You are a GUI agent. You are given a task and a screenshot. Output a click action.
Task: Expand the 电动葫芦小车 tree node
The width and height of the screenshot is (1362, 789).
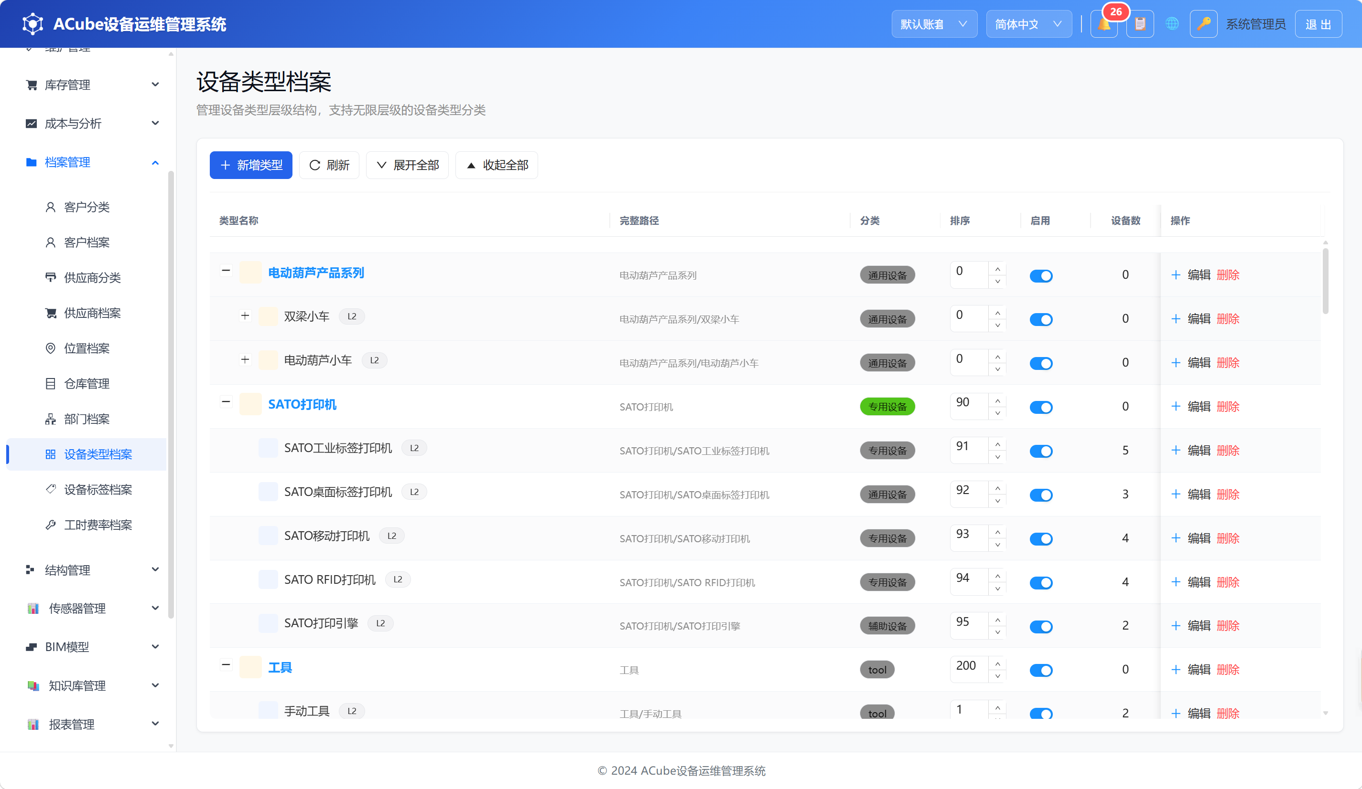pyautogui.click(x=245, y=359)
